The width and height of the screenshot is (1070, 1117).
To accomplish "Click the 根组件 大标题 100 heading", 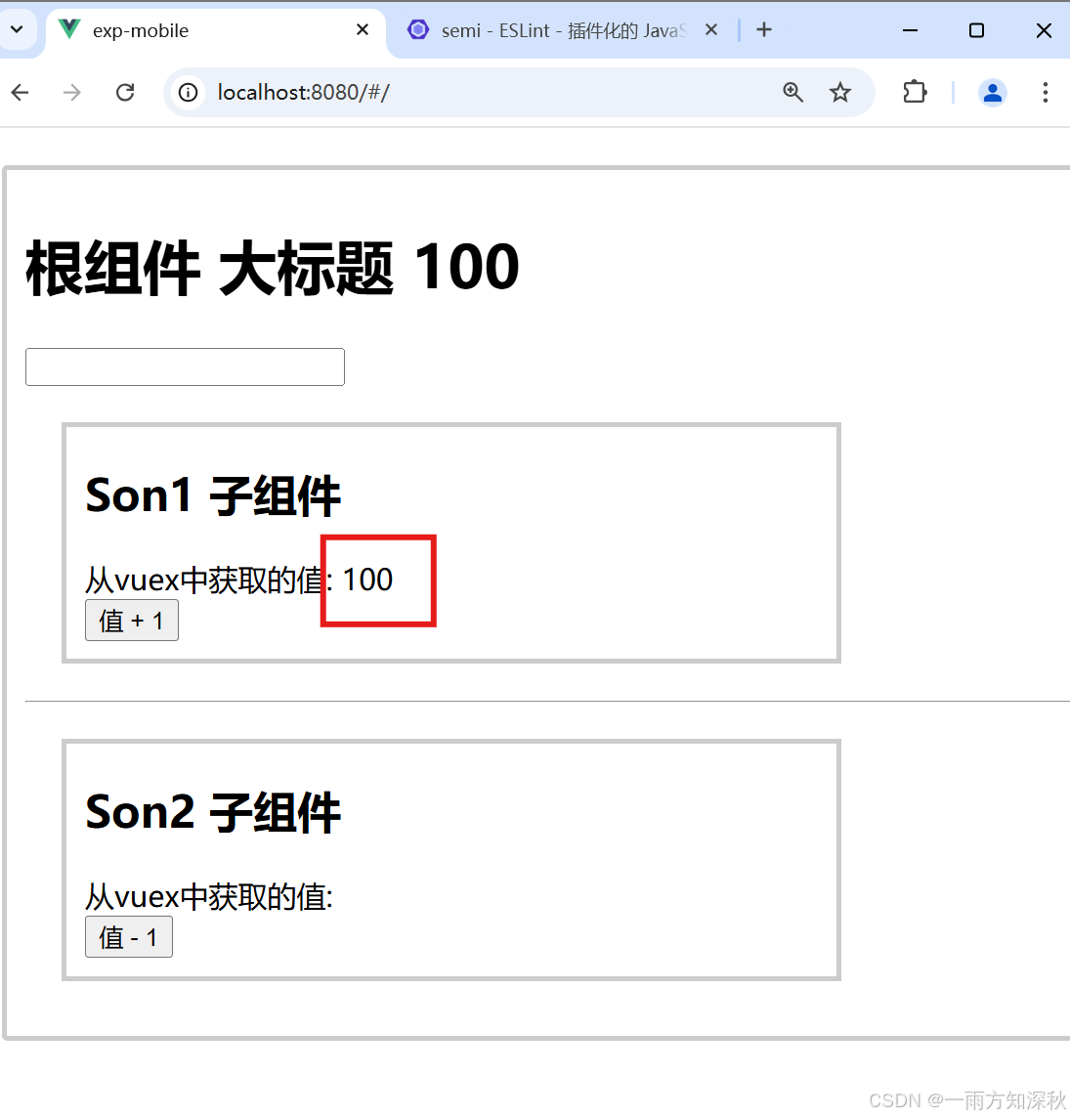I will coord(273,267).
